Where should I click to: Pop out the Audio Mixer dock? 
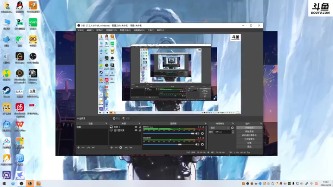click(205, 123)
